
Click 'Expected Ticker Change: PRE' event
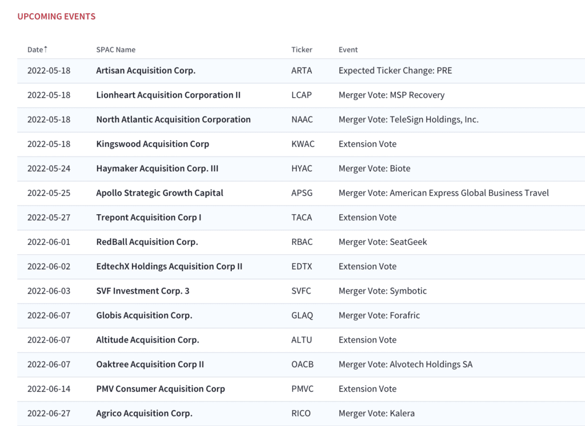pyautogui.click(x=395, y=70)
